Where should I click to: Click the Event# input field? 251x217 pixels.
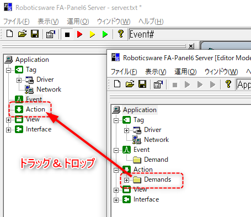pos(190,34)
